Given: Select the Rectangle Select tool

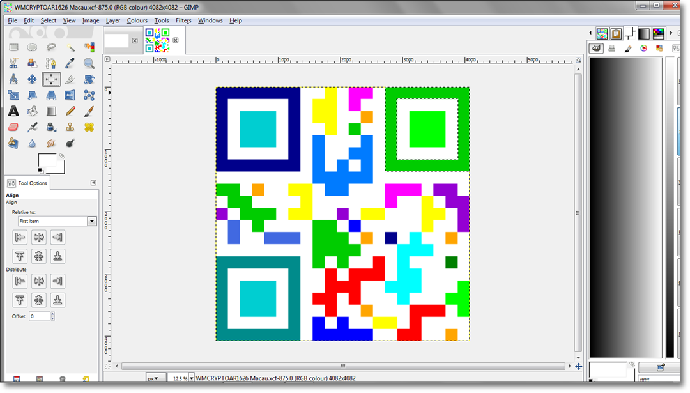Looking at the screenshot, I should pyautogui.click(x=13, y=47).
